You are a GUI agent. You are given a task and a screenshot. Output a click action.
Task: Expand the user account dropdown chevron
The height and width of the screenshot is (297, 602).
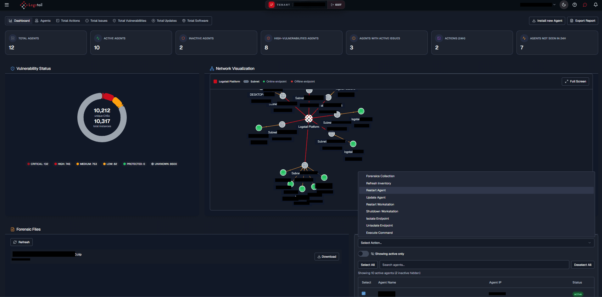(x=554, y=5)
